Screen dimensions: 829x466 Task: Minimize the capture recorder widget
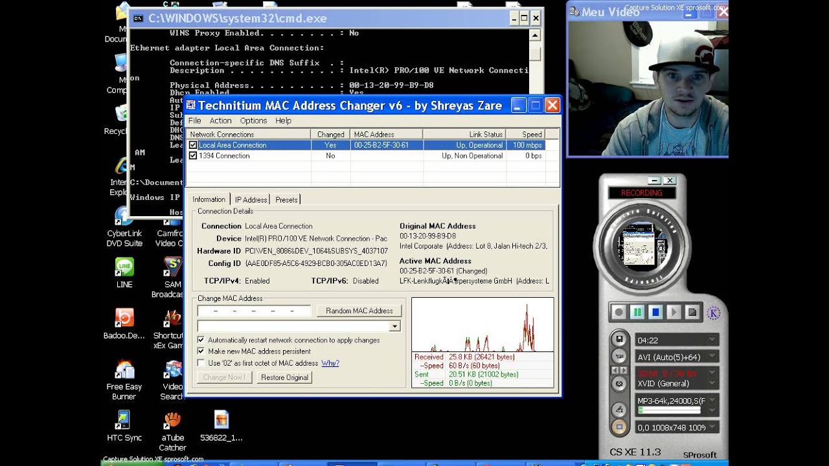[654, 181]
